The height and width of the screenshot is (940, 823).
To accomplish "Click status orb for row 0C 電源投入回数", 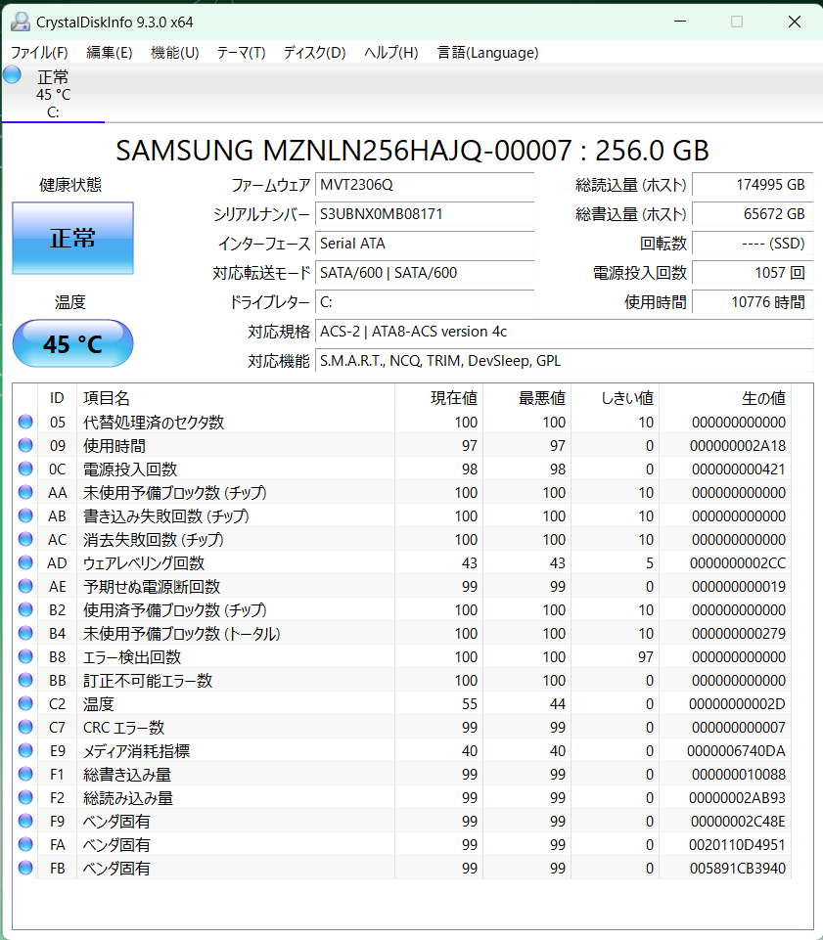I will 25,469.
